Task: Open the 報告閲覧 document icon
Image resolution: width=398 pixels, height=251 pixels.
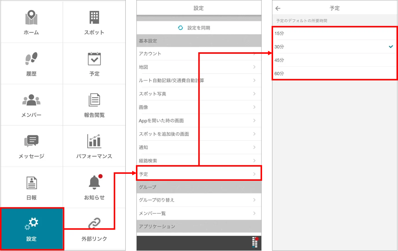Action: [94, 100]
